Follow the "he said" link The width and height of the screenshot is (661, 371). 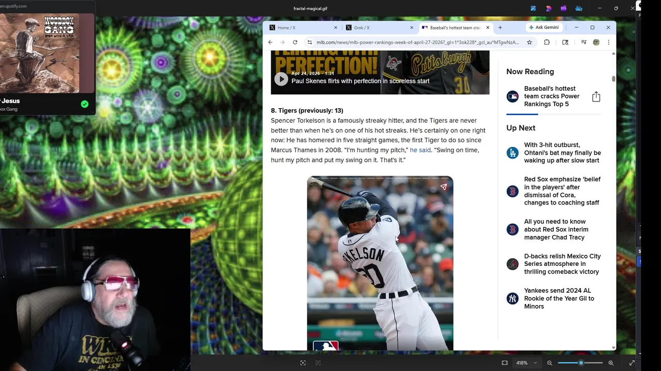pyautogui.click(x=420, y=150)
